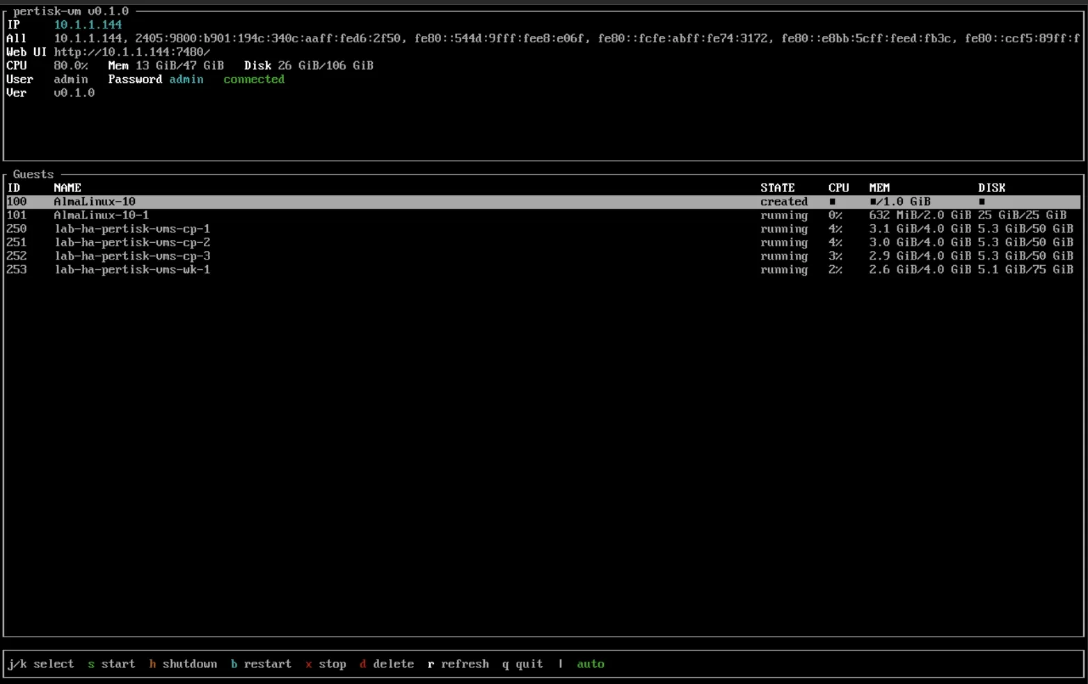Click the NAME column header
Image resolution: width=1088 pixels, height=684 pixels.
pyautogui.click(x=67, y=188)
